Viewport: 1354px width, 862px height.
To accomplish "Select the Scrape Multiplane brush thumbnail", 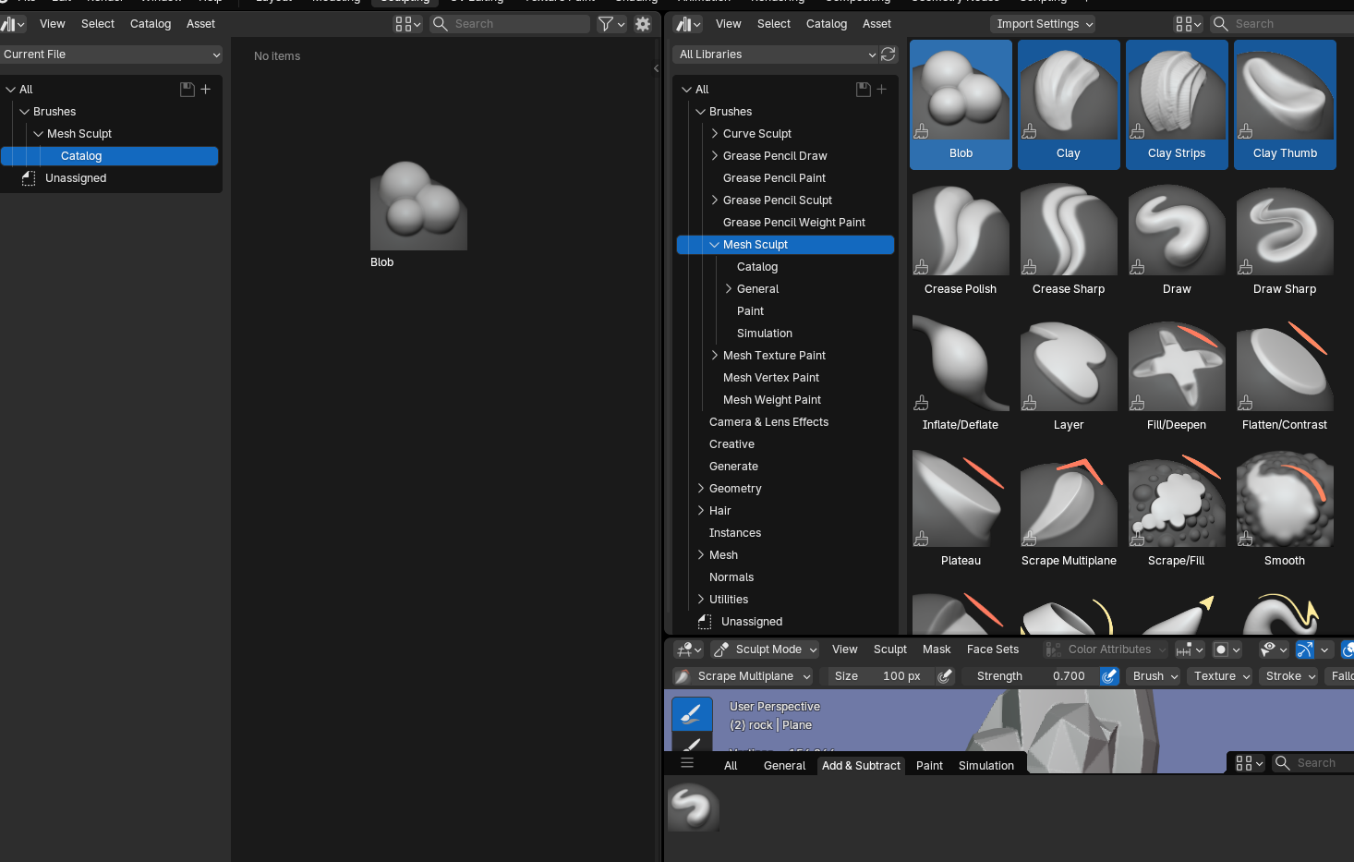I will tap(1069, 512).
